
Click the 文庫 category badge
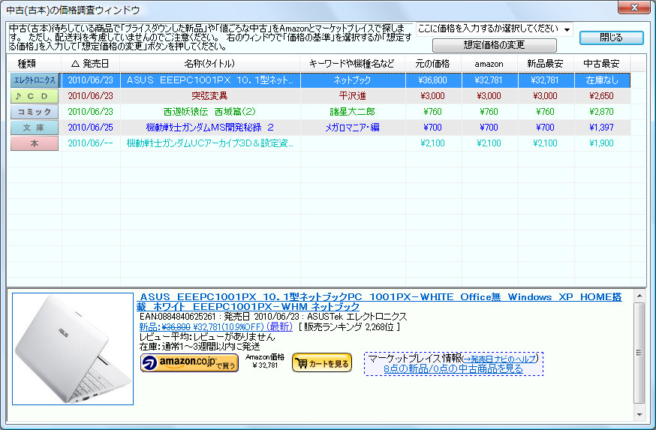point(35,128)
